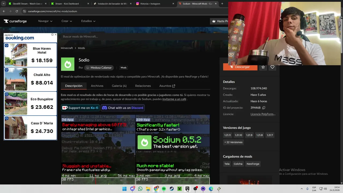Select the Tela mod loader tag
This screenshot has width=343, height=193.
[x=227, y=164]
